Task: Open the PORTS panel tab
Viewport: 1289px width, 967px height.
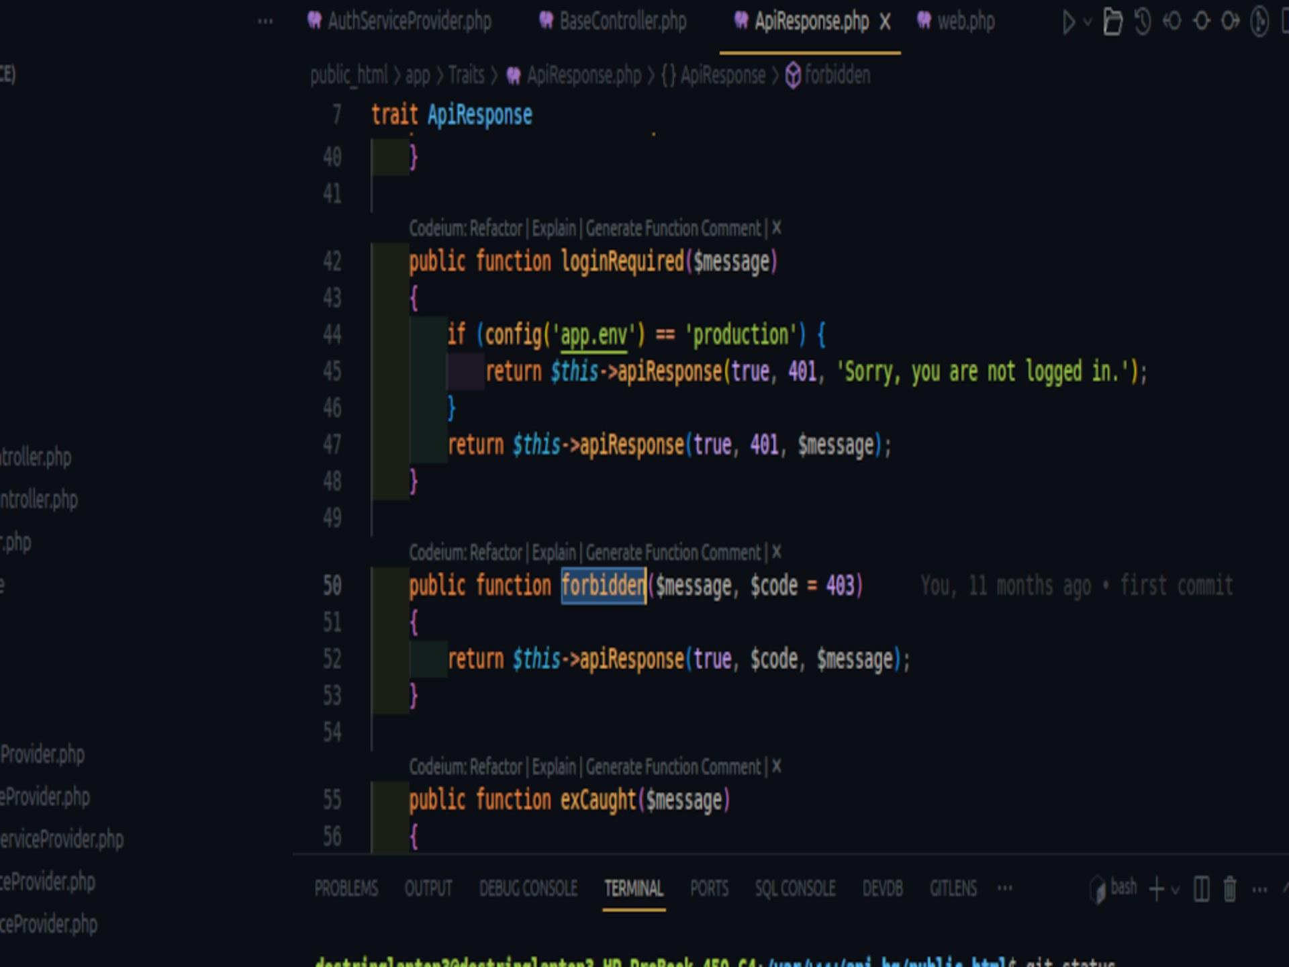Action: coord(709,889)
